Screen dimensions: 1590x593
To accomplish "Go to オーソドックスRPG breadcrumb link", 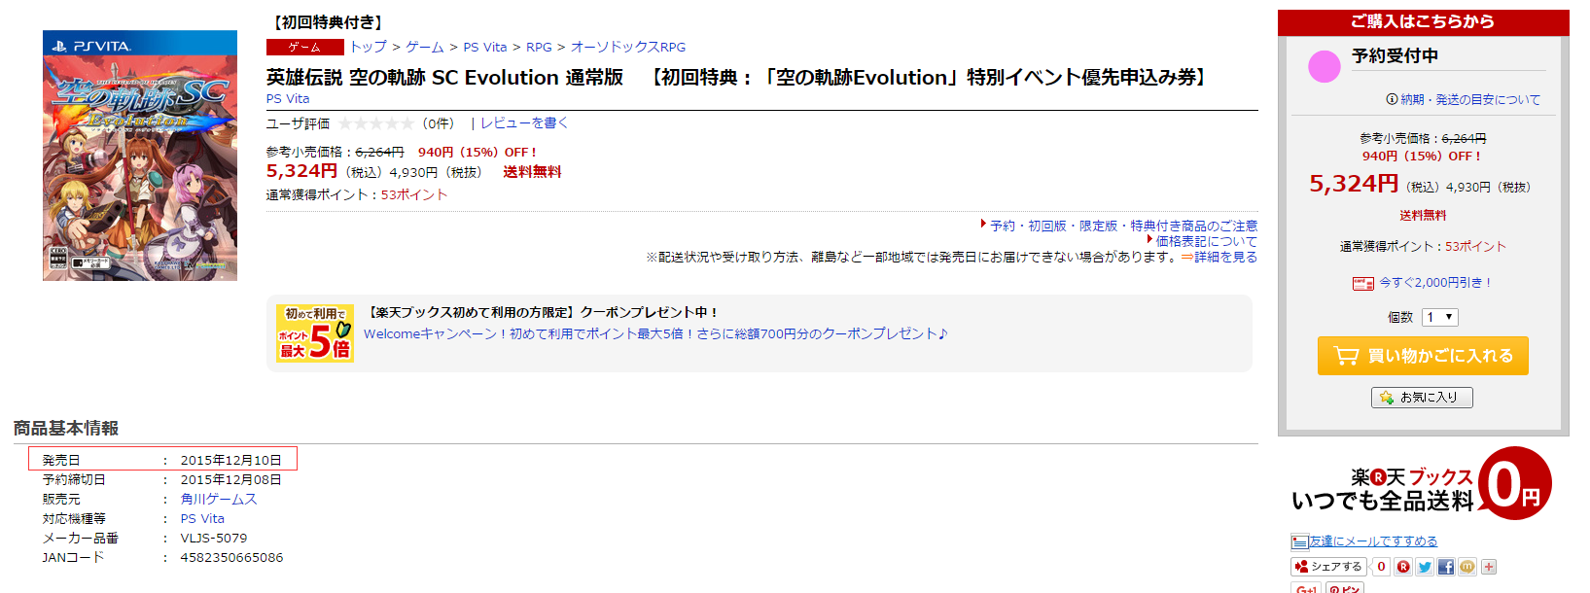I will pos(628,47).
